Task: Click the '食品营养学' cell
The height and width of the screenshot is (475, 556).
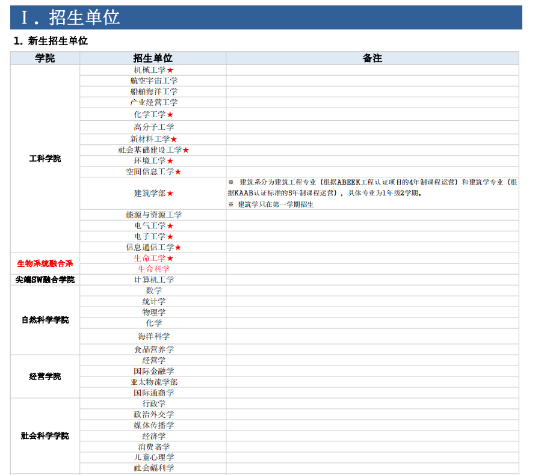Action: pyautogui.click(x=153, y=349)
